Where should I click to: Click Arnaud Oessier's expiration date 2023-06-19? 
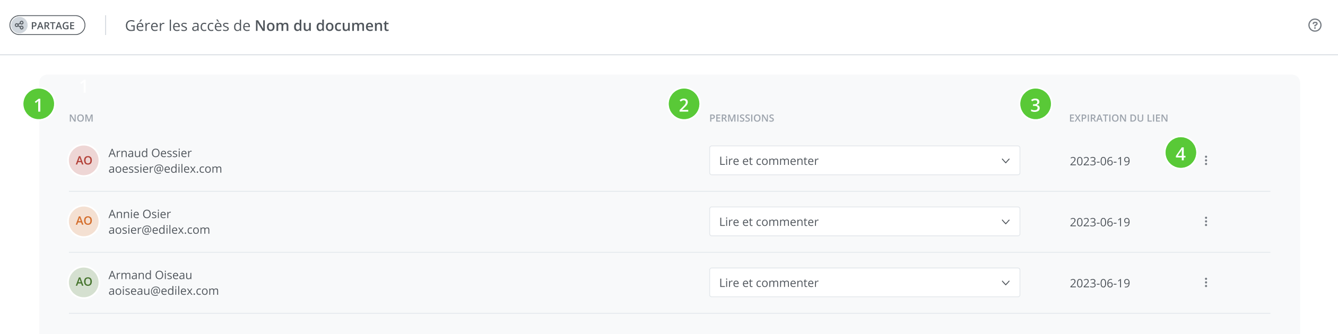1099,161
